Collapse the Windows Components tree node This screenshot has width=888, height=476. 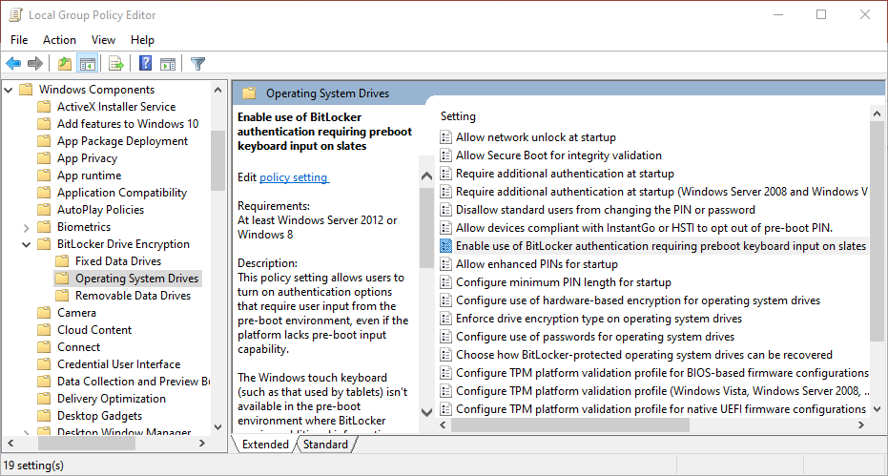tap(9, 90)
